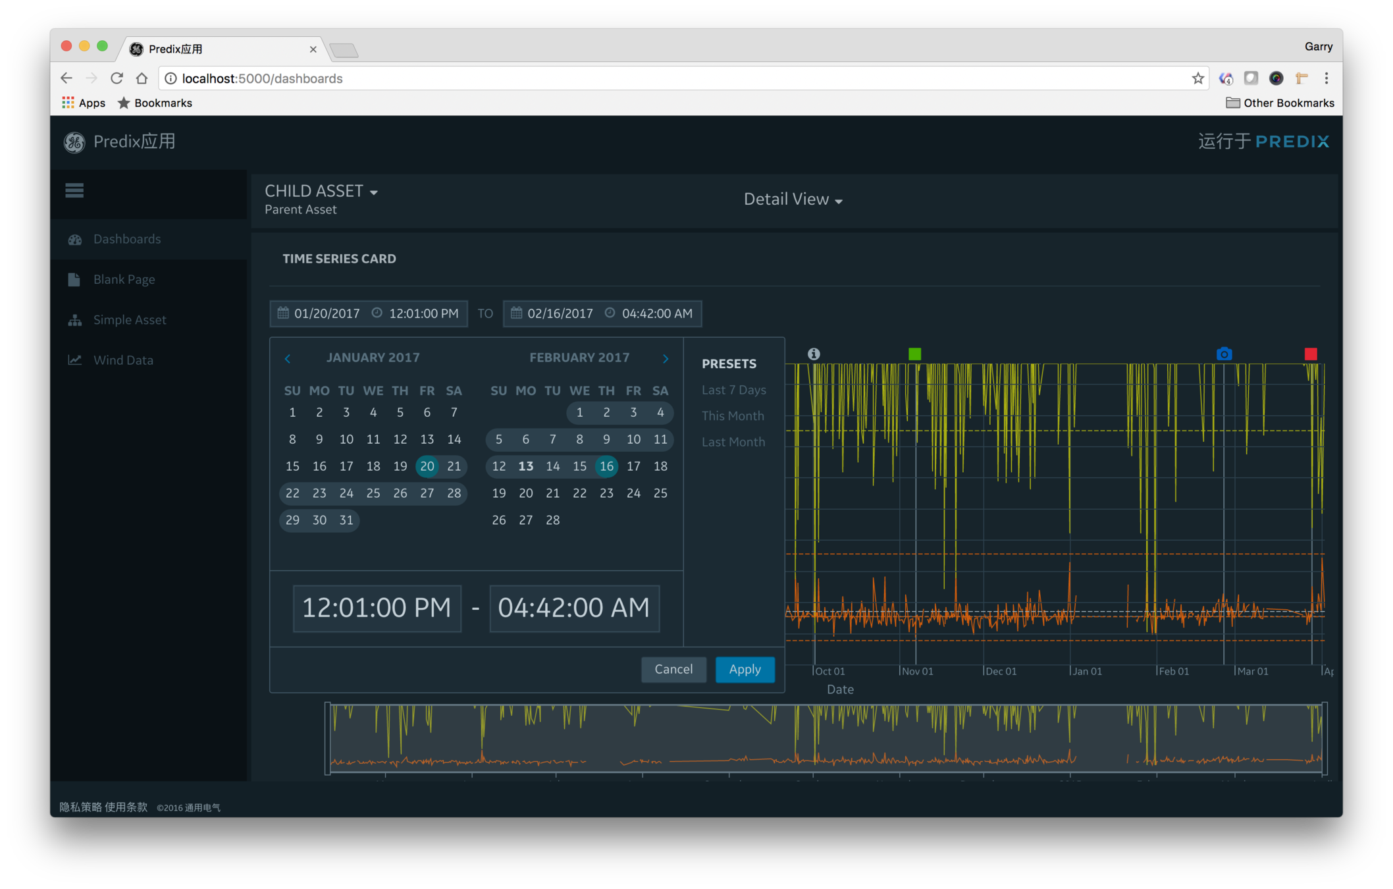This screenshot has width=1393, height=889.
Task: Click the 04:42:00 AM end time field
Action: click(574, 608)
